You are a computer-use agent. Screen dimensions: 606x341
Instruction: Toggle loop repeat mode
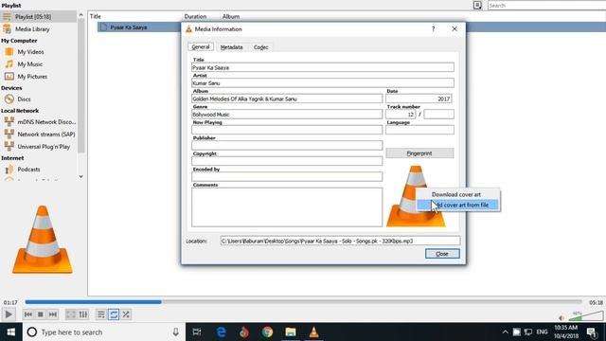click(x=114, y=314)
